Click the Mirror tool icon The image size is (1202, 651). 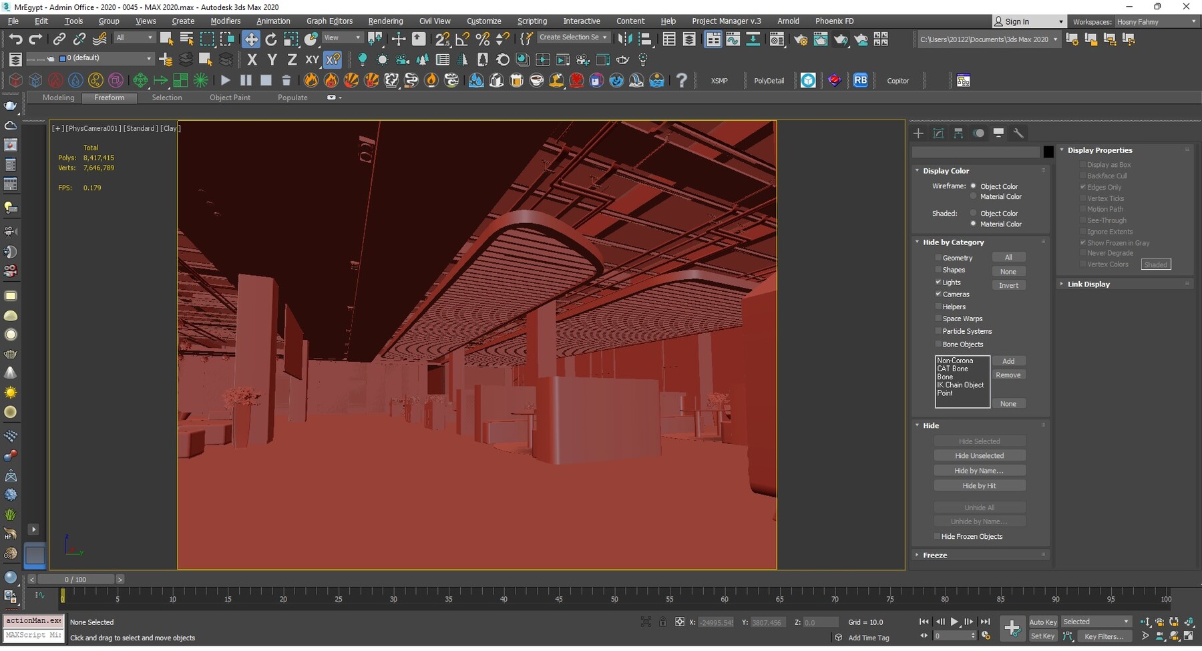(625, 39)
